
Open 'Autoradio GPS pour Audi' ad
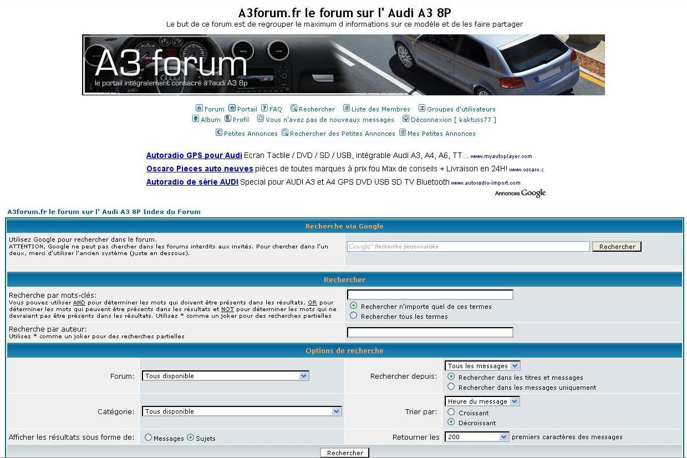(x=194, y=155)
